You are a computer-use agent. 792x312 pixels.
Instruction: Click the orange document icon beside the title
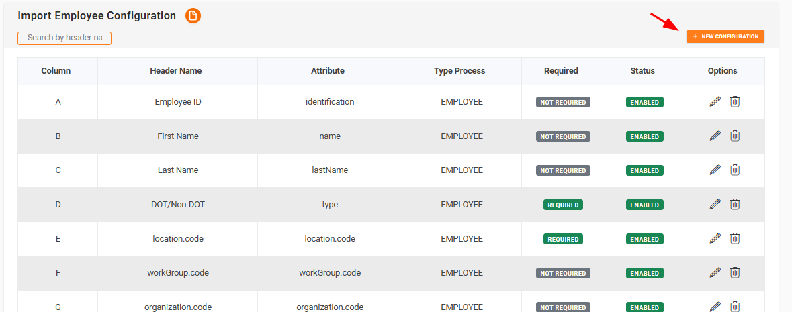[193, 16]
